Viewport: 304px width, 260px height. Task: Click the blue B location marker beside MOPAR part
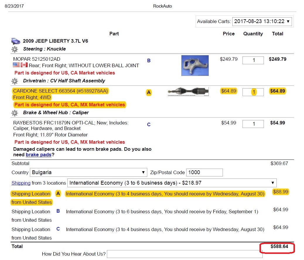(x=149, y=61)
